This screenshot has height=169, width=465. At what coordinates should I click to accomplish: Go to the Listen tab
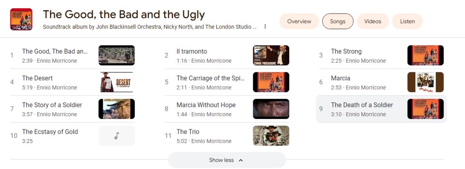coord(407,21)
